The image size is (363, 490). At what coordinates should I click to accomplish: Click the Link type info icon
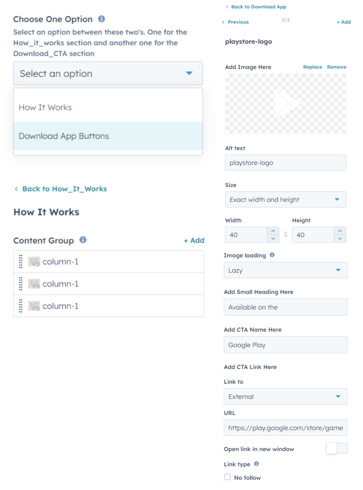point(256,464)
